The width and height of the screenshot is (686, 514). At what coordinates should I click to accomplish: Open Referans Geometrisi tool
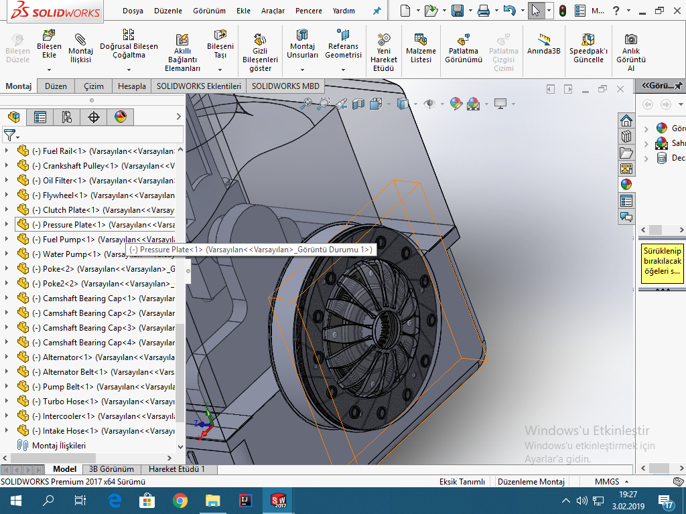click(344, 44)
